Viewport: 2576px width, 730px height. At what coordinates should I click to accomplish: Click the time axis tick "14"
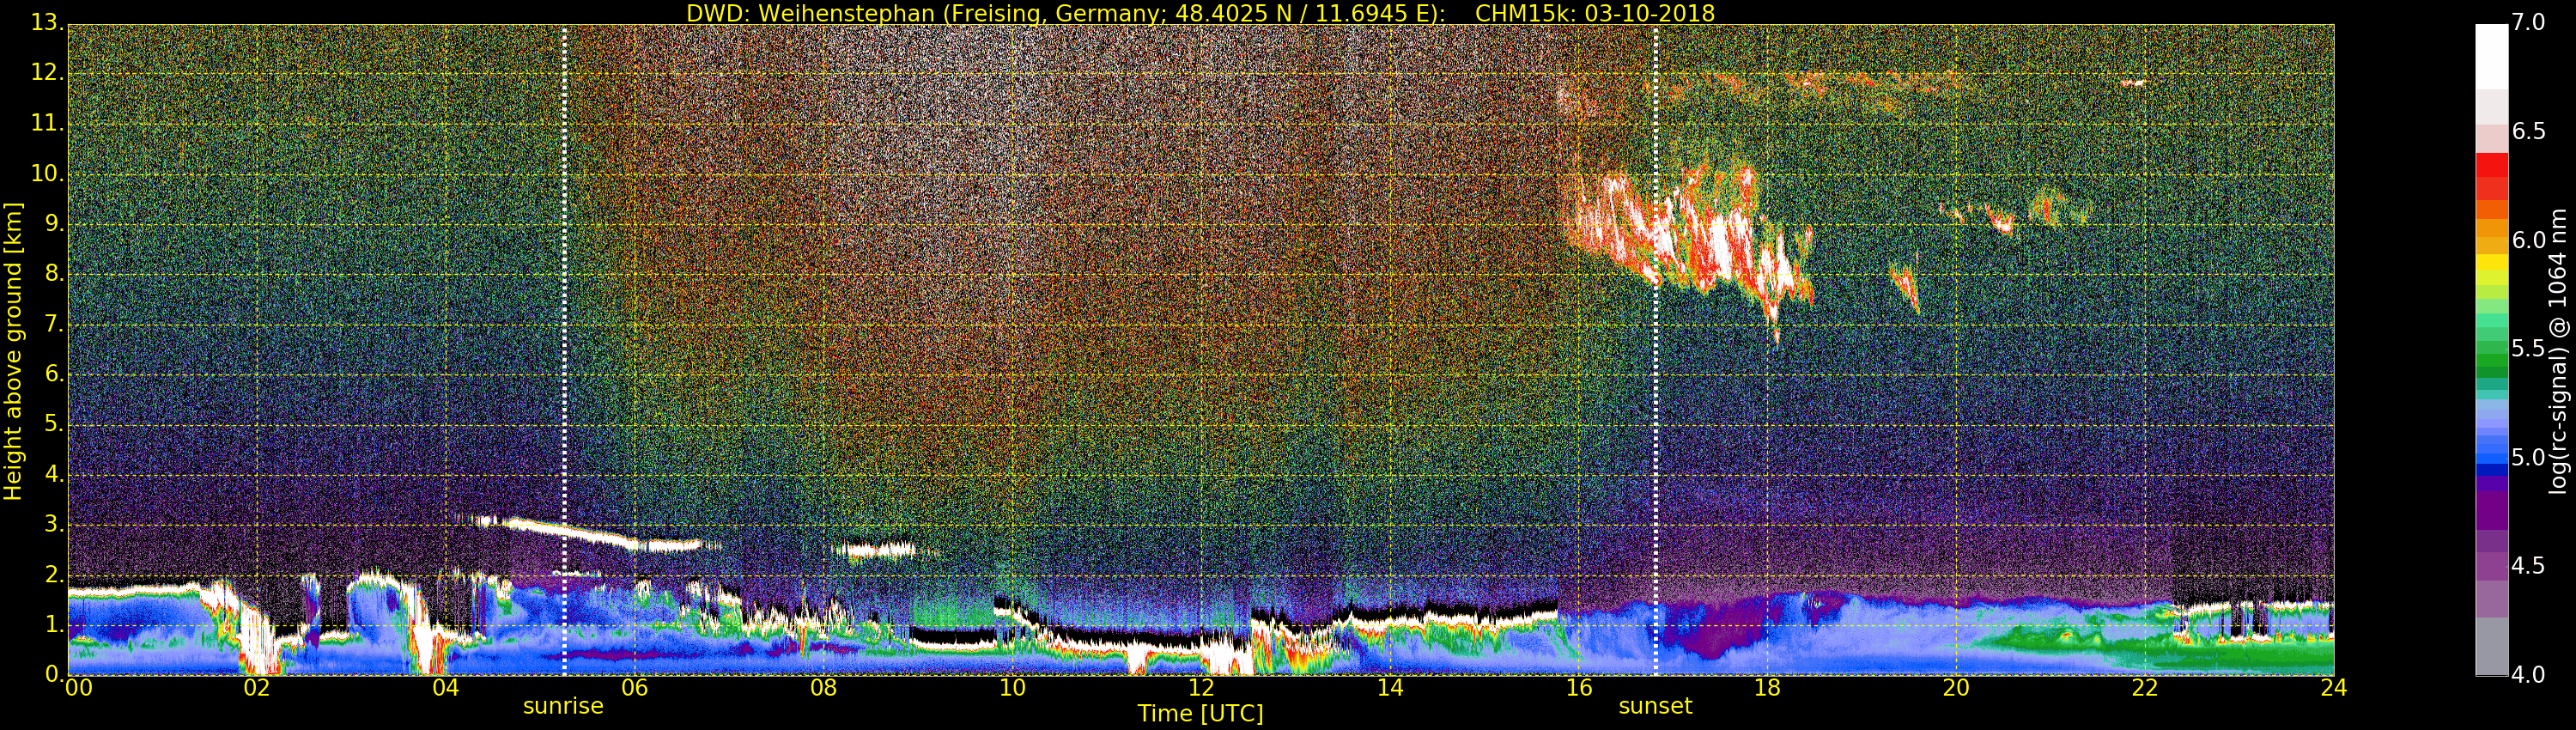pos(1391,688)
